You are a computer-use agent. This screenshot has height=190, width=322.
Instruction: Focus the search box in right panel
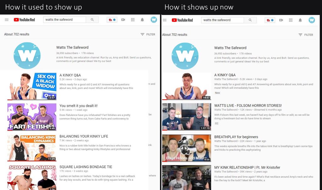[x=222, y=20]
